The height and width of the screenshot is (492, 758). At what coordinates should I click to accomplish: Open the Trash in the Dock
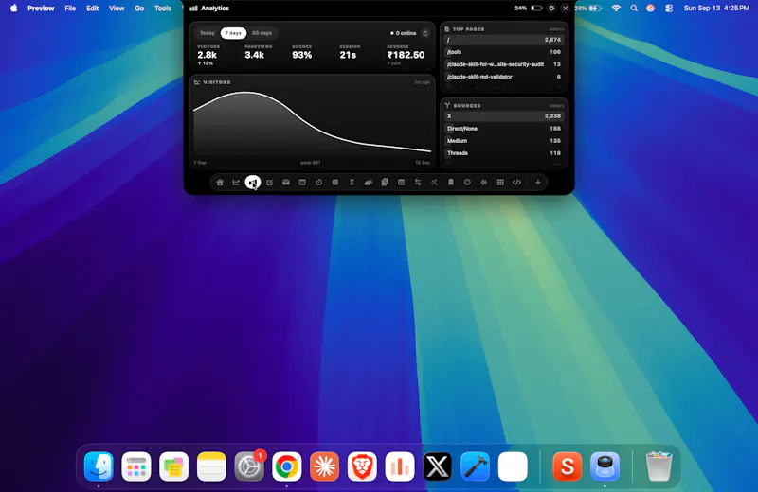(x=659, y=466)
